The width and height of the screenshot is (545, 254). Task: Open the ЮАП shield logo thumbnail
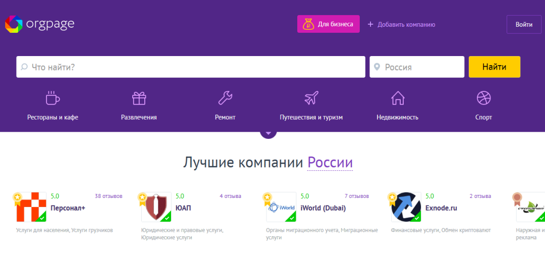point(156,207)
